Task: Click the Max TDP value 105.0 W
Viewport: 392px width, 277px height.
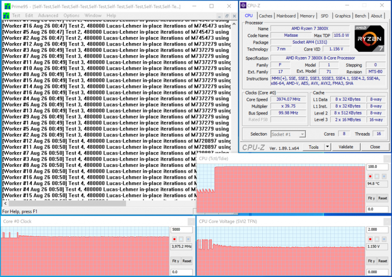Action: (x=341, y=35)
